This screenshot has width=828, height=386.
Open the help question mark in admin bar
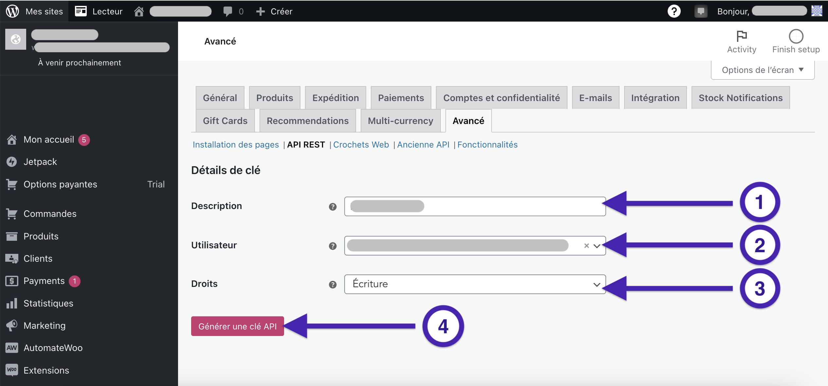coord(674,11)
